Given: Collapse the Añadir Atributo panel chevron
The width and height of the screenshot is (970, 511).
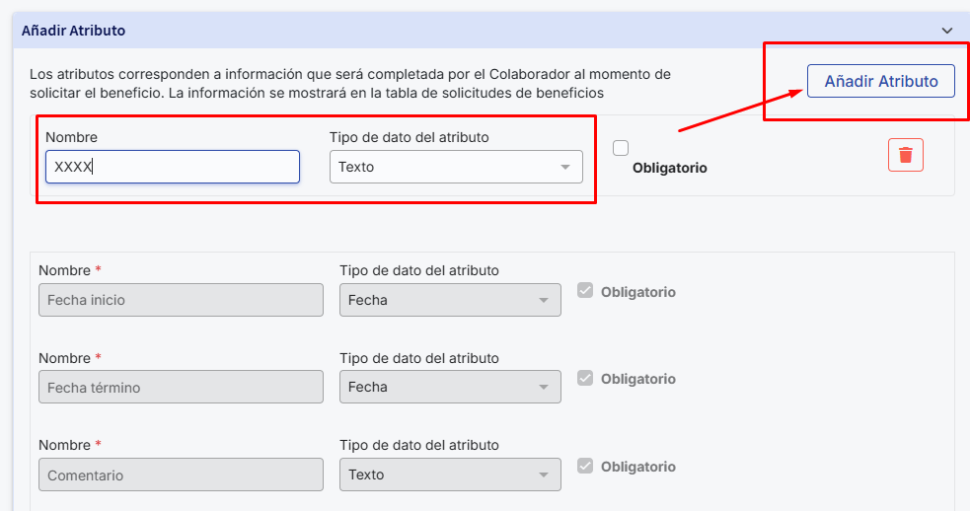Looking at the screenshot, I should (x=947, y=31).
